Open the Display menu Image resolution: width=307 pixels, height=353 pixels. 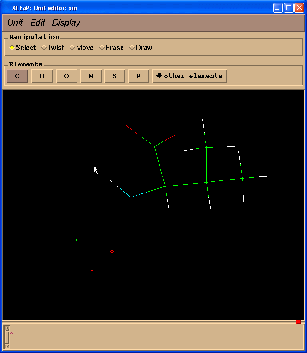66,23
